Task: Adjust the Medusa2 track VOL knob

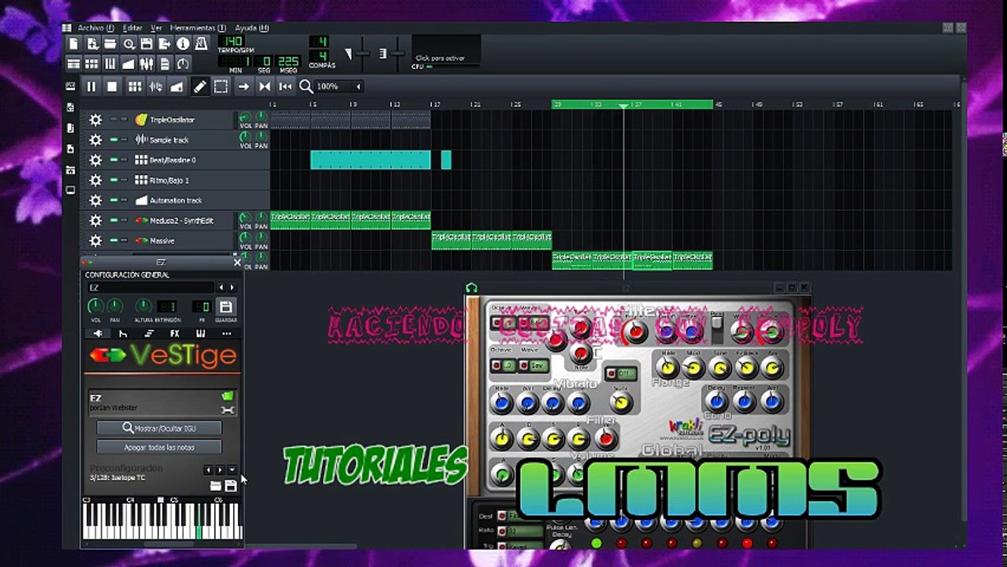Action: [x=245, y=217]
